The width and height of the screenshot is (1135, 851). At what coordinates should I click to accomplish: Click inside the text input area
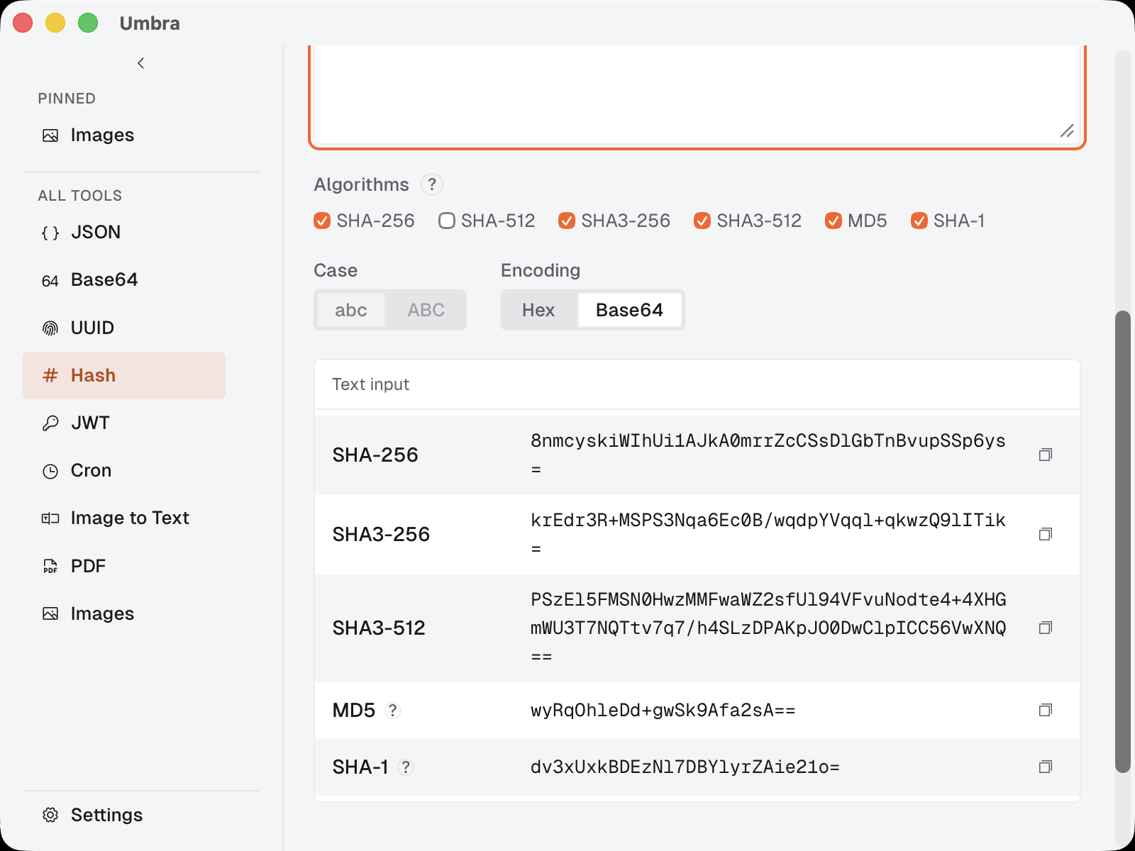(697, 95)
